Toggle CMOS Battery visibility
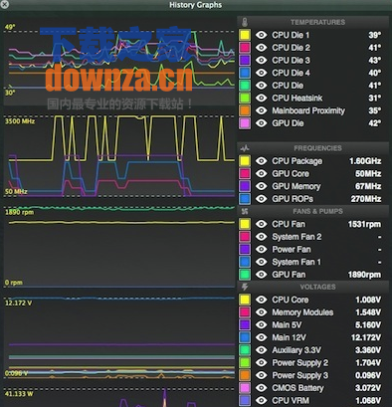392x407 pixels. pos(262,388)
